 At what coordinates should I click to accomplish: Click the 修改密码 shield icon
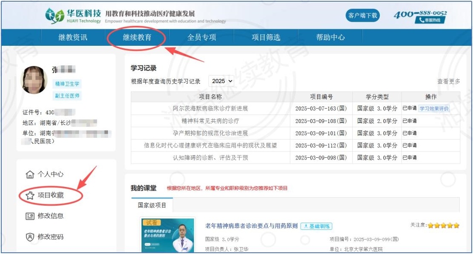click(30, 237)
